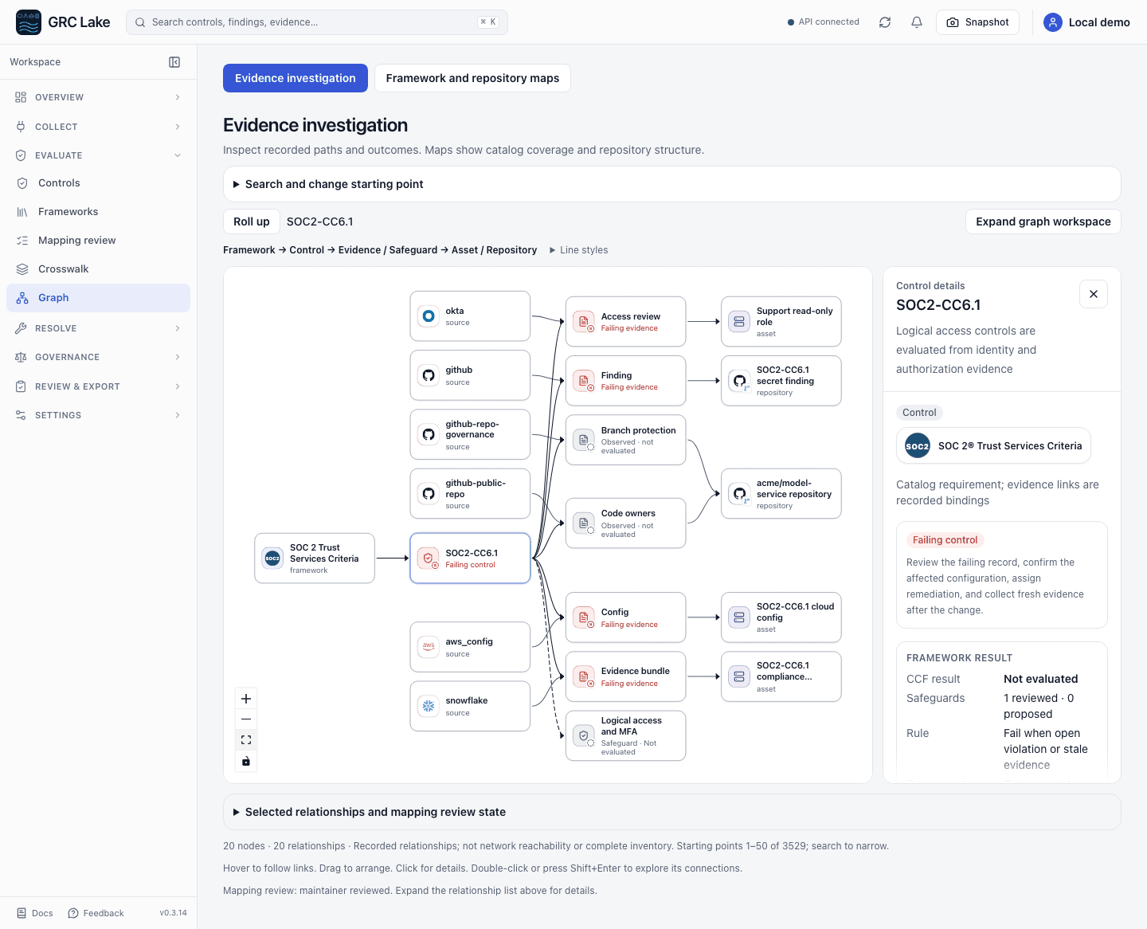Expand the RESOLVE sidebar section
The width and height of the screenshot is (1147, 929).
(x=98, y=328)
